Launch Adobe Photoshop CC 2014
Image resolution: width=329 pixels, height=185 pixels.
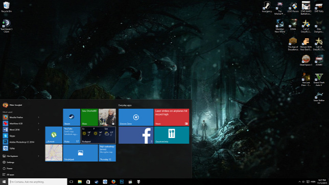21,142
